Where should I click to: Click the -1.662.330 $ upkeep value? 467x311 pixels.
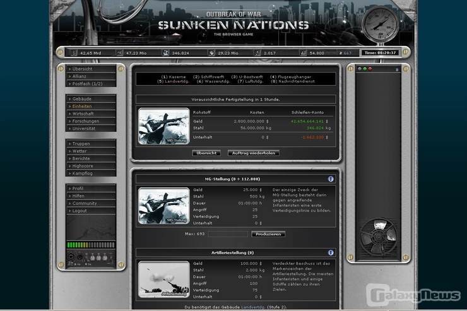314,137
